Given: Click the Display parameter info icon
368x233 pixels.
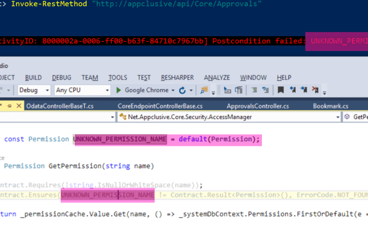Looking at the screenshot, I should click(239, 90).
